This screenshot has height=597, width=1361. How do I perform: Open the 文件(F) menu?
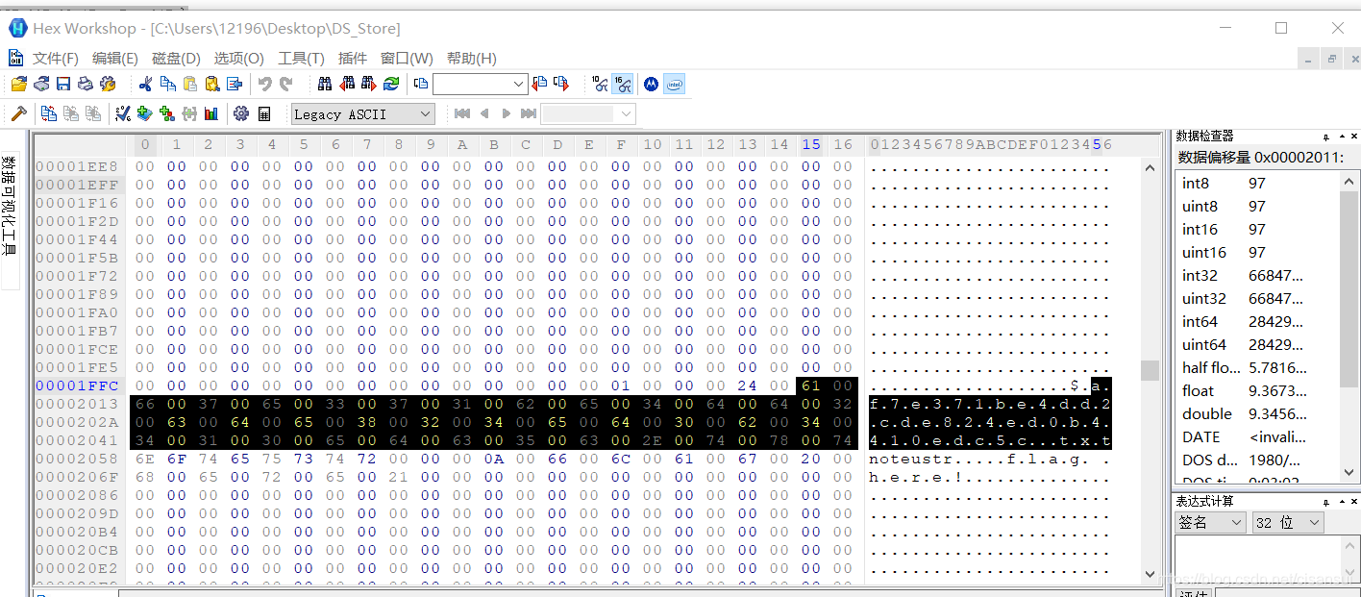56,59
